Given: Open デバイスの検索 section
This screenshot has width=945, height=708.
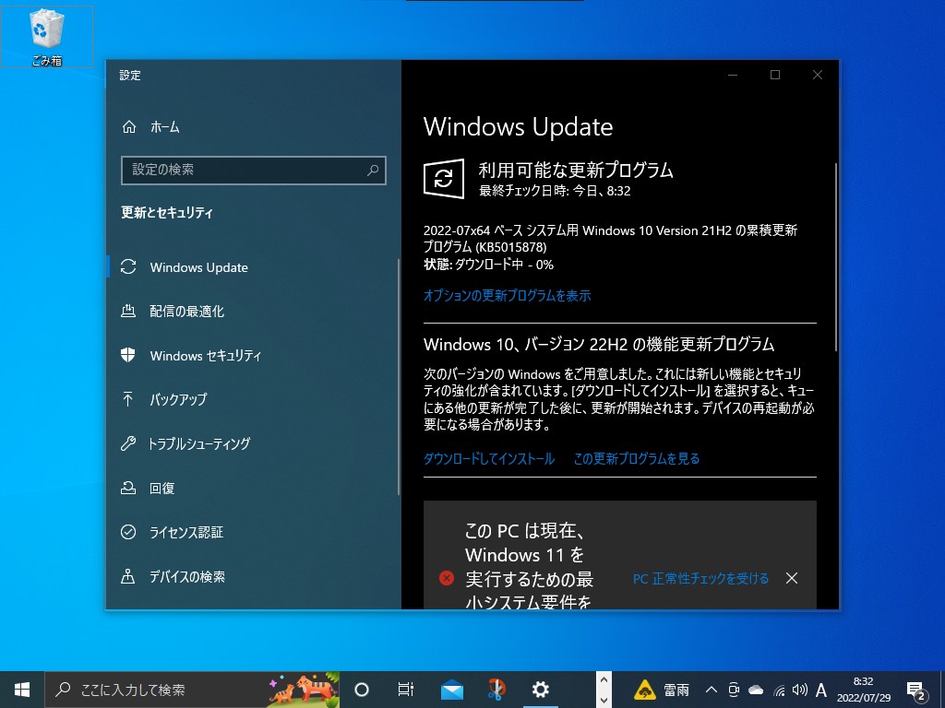Looking at the screenshot, I should (x=192, y=576).
